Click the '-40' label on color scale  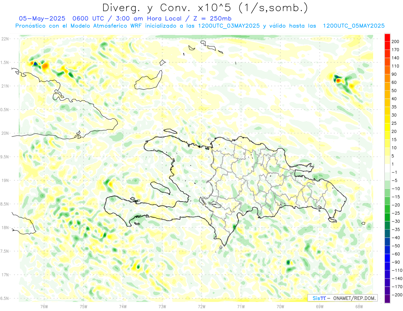click(x=396, y=238)
